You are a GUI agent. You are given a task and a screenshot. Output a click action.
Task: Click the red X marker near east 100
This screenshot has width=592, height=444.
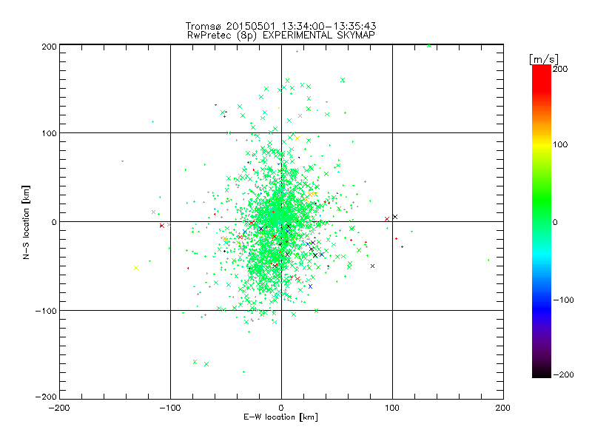(x=387, y=219)
